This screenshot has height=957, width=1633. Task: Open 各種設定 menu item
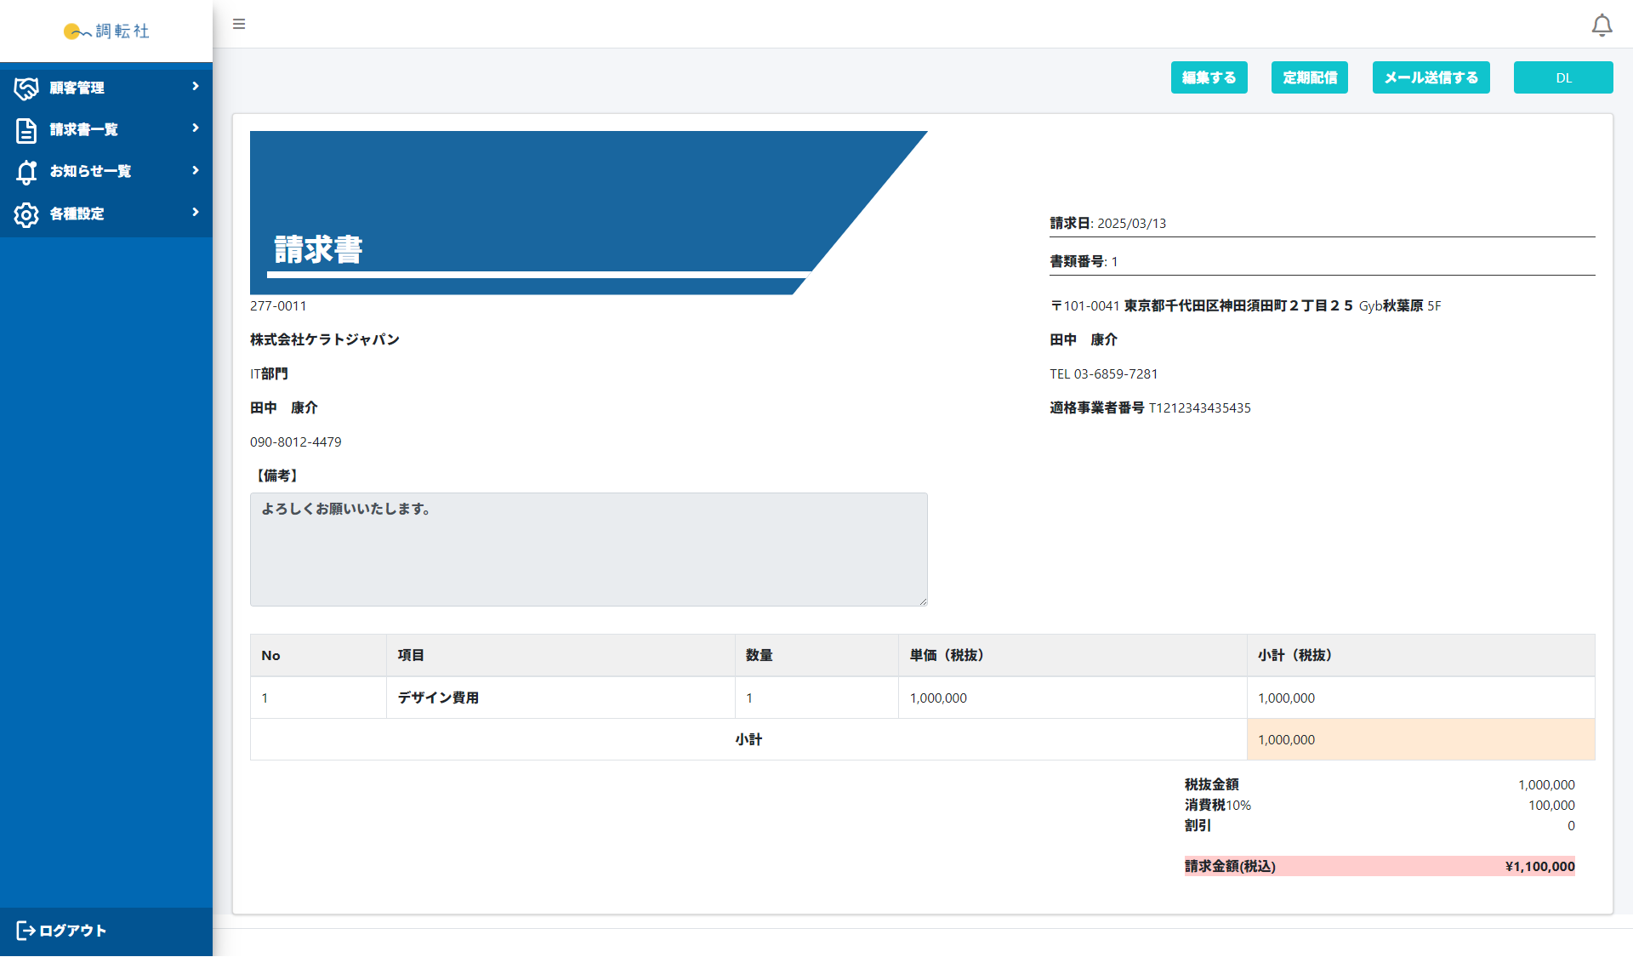[77, 214]
